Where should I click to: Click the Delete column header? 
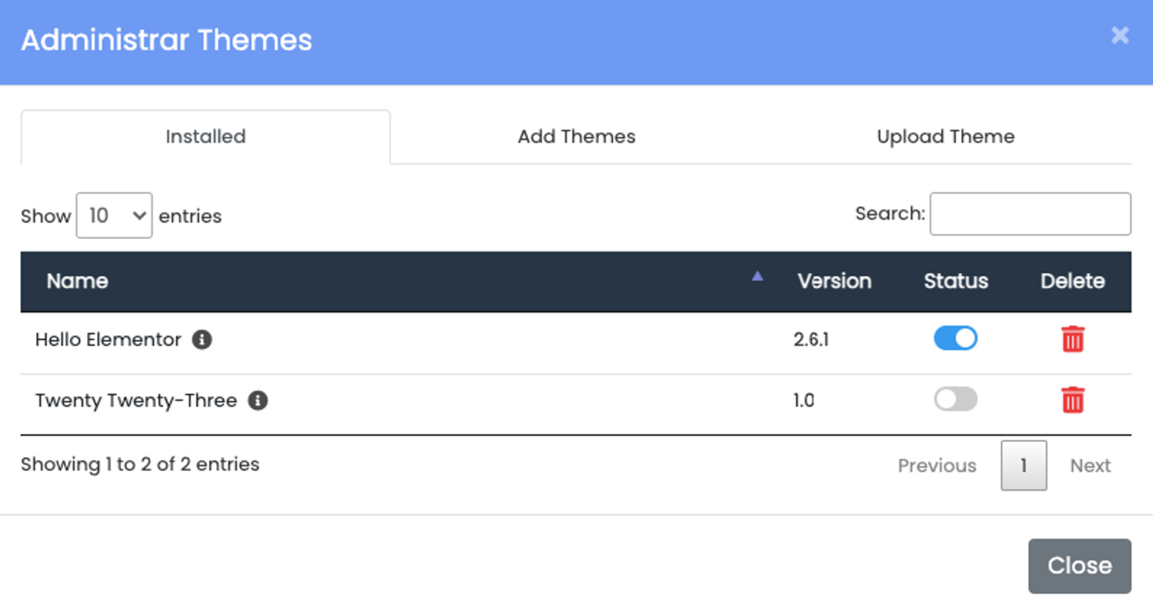tap(1073, 282)
